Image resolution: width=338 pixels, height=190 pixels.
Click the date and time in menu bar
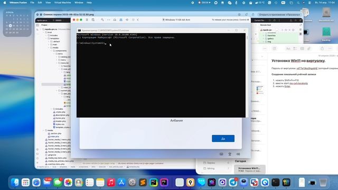(325, 3)
